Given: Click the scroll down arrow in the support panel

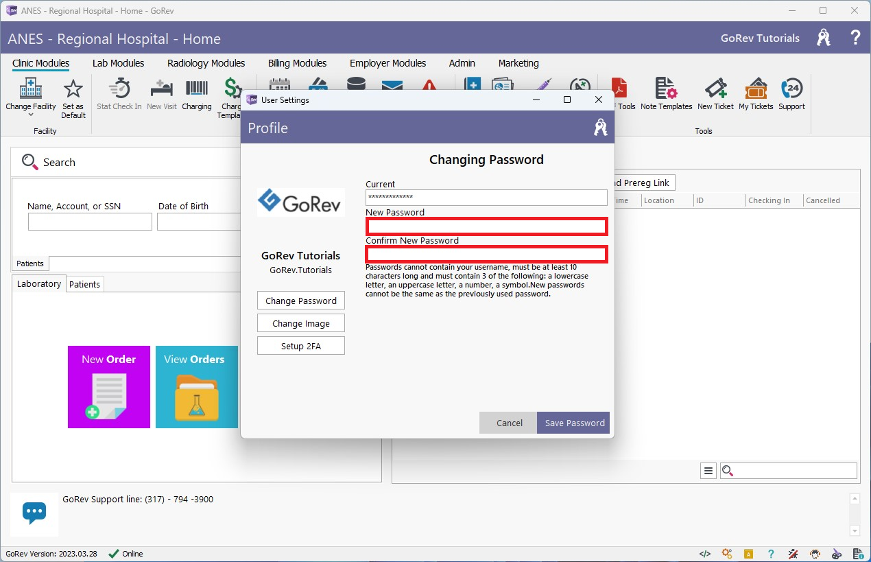Looking at the screenshot, I should tap(855, 530).
